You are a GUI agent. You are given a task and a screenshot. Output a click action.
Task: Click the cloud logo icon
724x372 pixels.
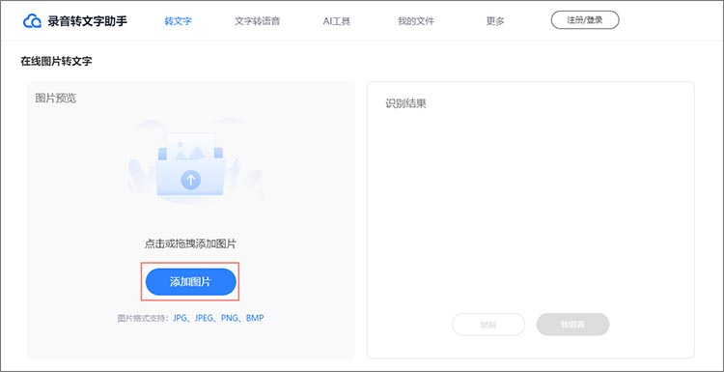[32, 21]
